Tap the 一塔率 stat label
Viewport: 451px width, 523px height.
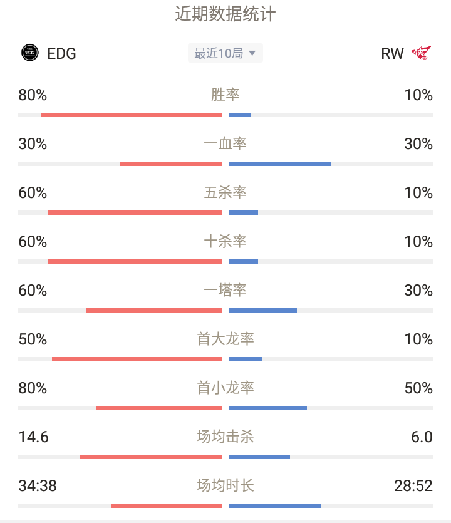[x=225, y=290]
